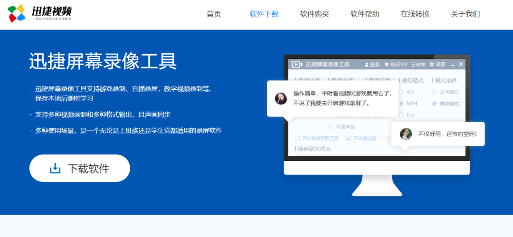Toggle the 开启悬浮框 checkbox
Viewport: 513px width, 237px height.
[x=349, y=138]
